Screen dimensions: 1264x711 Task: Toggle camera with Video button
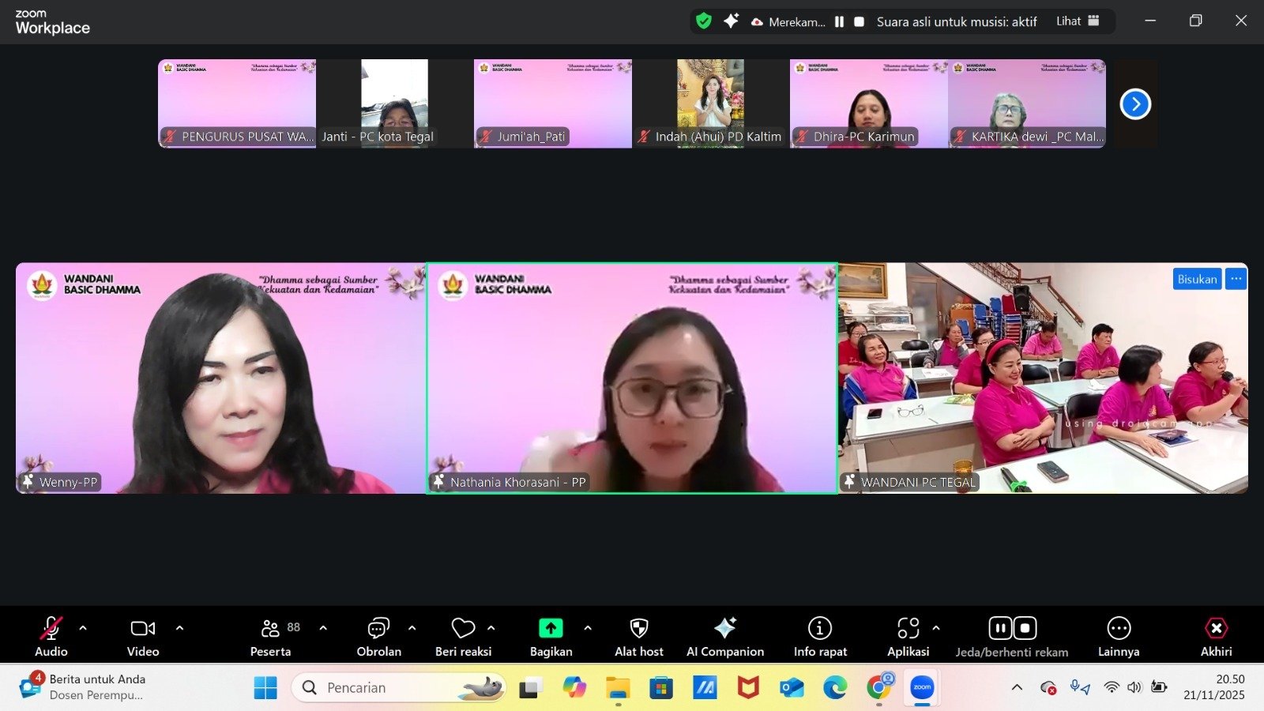point(143,637)
